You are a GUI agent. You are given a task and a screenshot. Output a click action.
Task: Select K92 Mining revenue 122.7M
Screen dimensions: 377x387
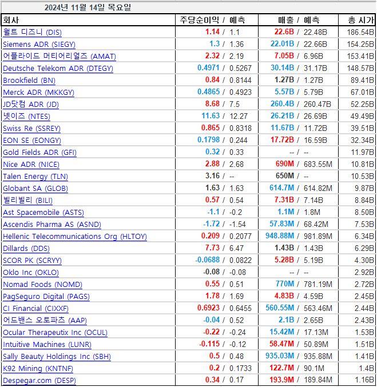point(282,368)
